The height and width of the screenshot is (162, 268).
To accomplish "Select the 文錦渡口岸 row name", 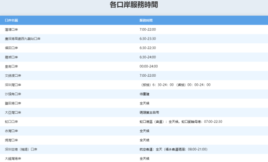I will coord(13,75).
